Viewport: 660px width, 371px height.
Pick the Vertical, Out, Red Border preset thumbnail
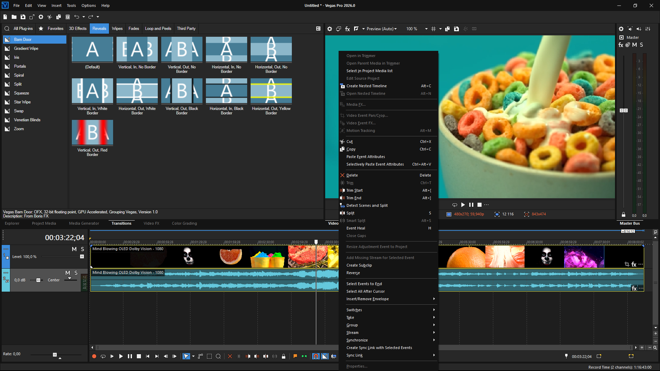tap(92, 133)
